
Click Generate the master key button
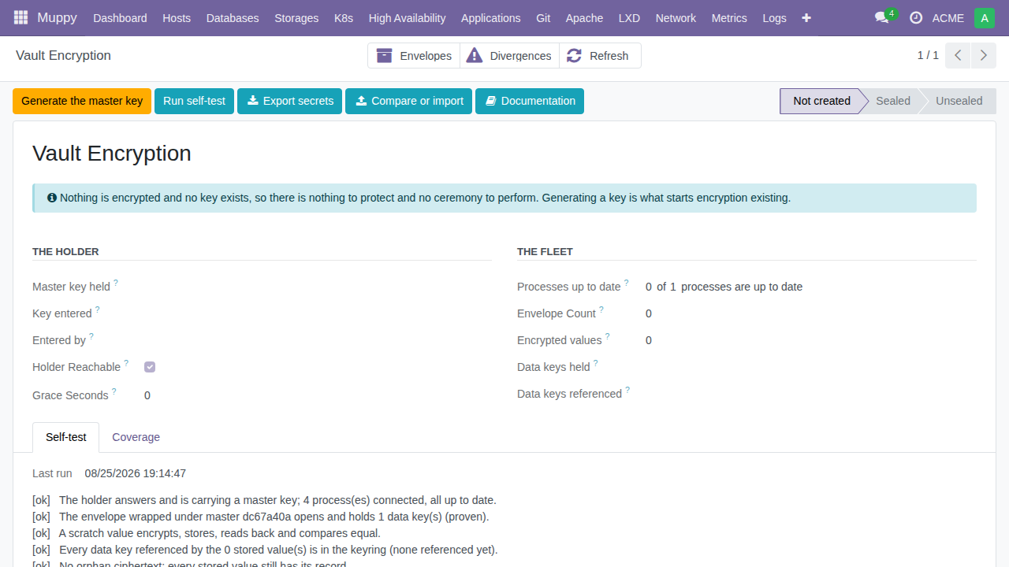[x=82, y=101]
